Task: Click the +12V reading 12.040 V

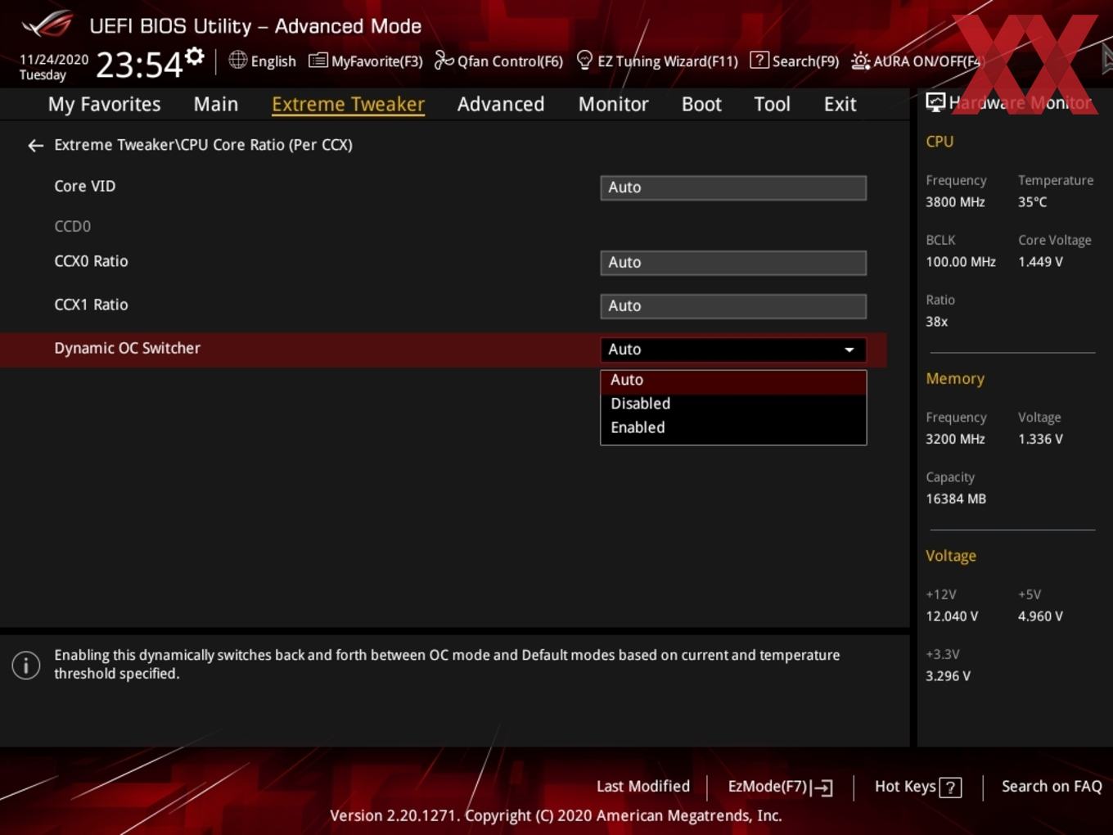Action: coord(952,616)
